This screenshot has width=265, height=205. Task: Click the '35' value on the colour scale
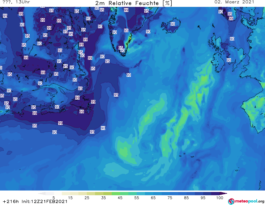click(x=103, y=198)
